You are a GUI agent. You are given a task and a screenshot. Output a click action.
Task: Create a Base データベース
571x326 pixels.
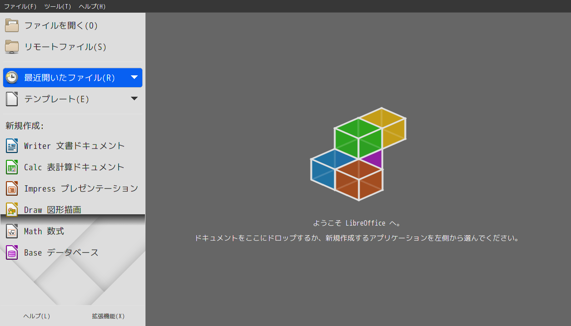(x=73, y=252)
